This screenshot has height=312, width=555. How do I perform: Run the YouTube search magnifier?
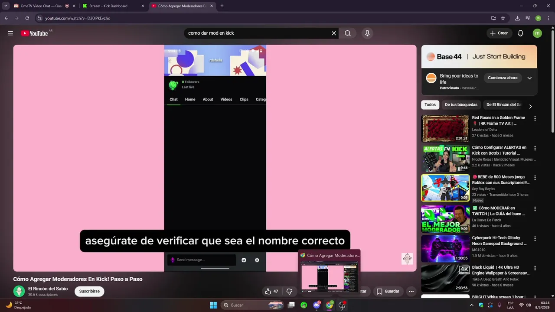point(348,33)
